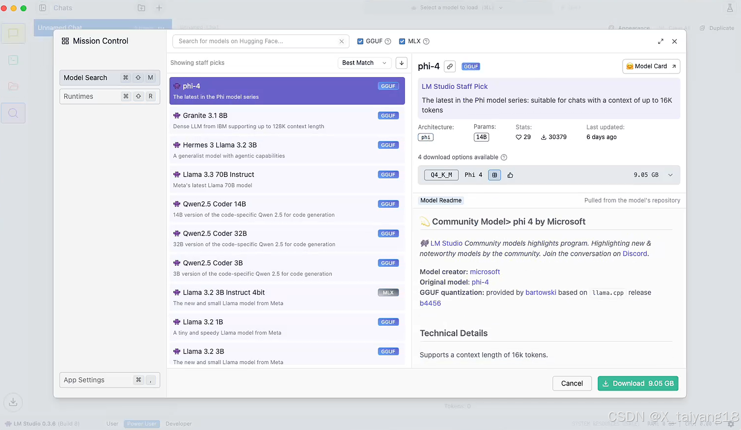The image size is (741, 430).
Task: Open the Discord link
Action: (635, 254)
